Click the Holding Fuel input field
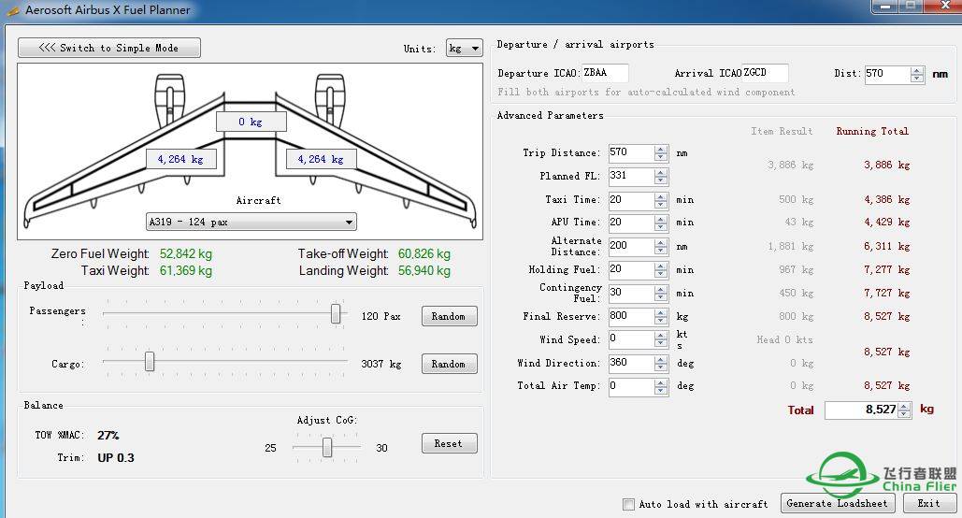The width and height of the screenshot is (962, 518). [631, 270]
